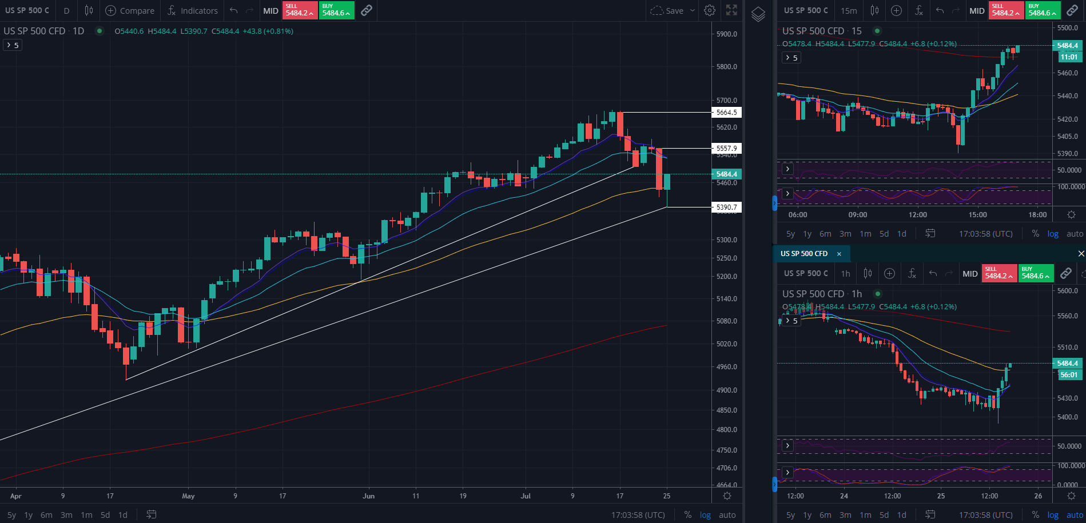Expand indicator legend in 1h chart

pos(791,321)
